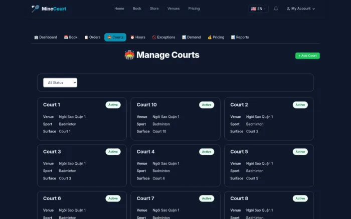Open Pricing in the top navigation
Screen dimensions: 351x219
click(x=194, y=8)
